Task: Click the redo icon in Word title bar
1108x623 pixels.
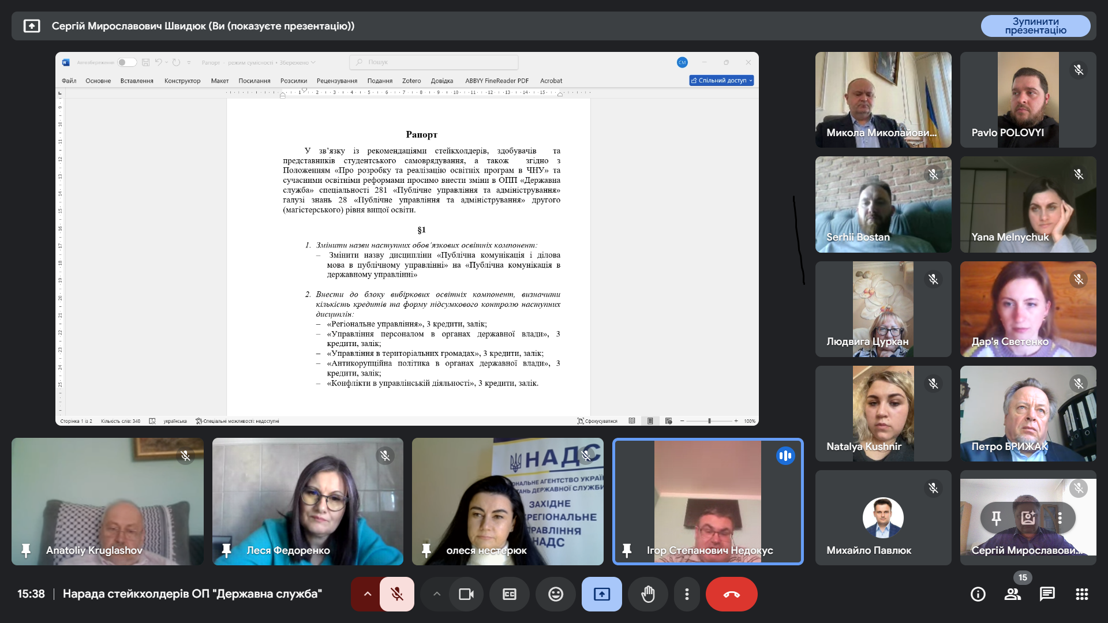Action: [x=177, y=62]
